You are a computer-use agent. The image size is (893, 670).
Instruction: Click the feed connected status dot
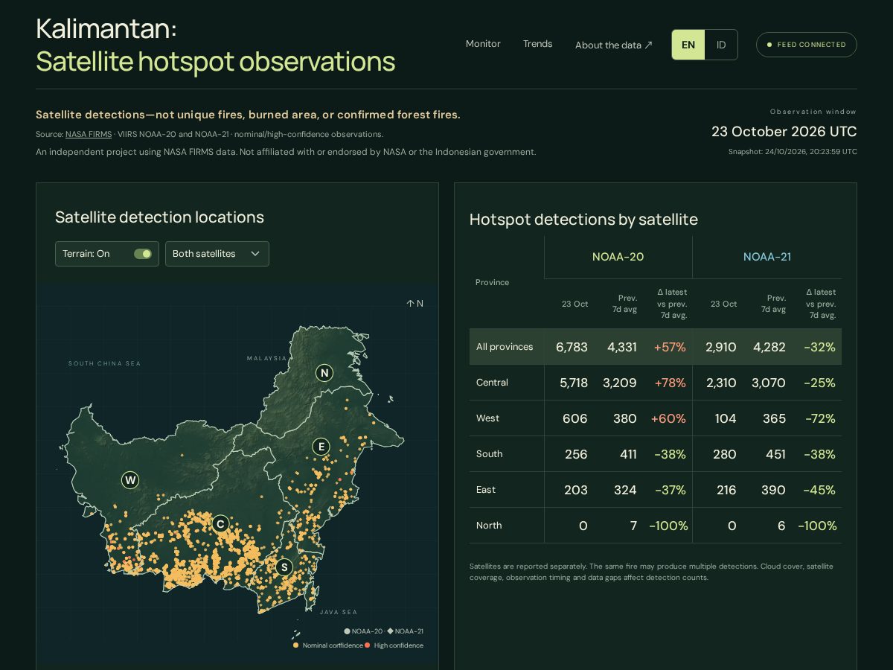[x=769, y=45]
